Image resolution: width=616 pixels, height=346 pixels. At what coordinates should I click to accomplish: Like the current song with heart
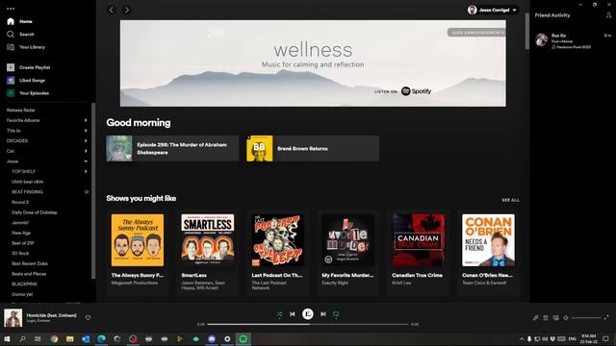pyautogui.click(x=88, y=318)
